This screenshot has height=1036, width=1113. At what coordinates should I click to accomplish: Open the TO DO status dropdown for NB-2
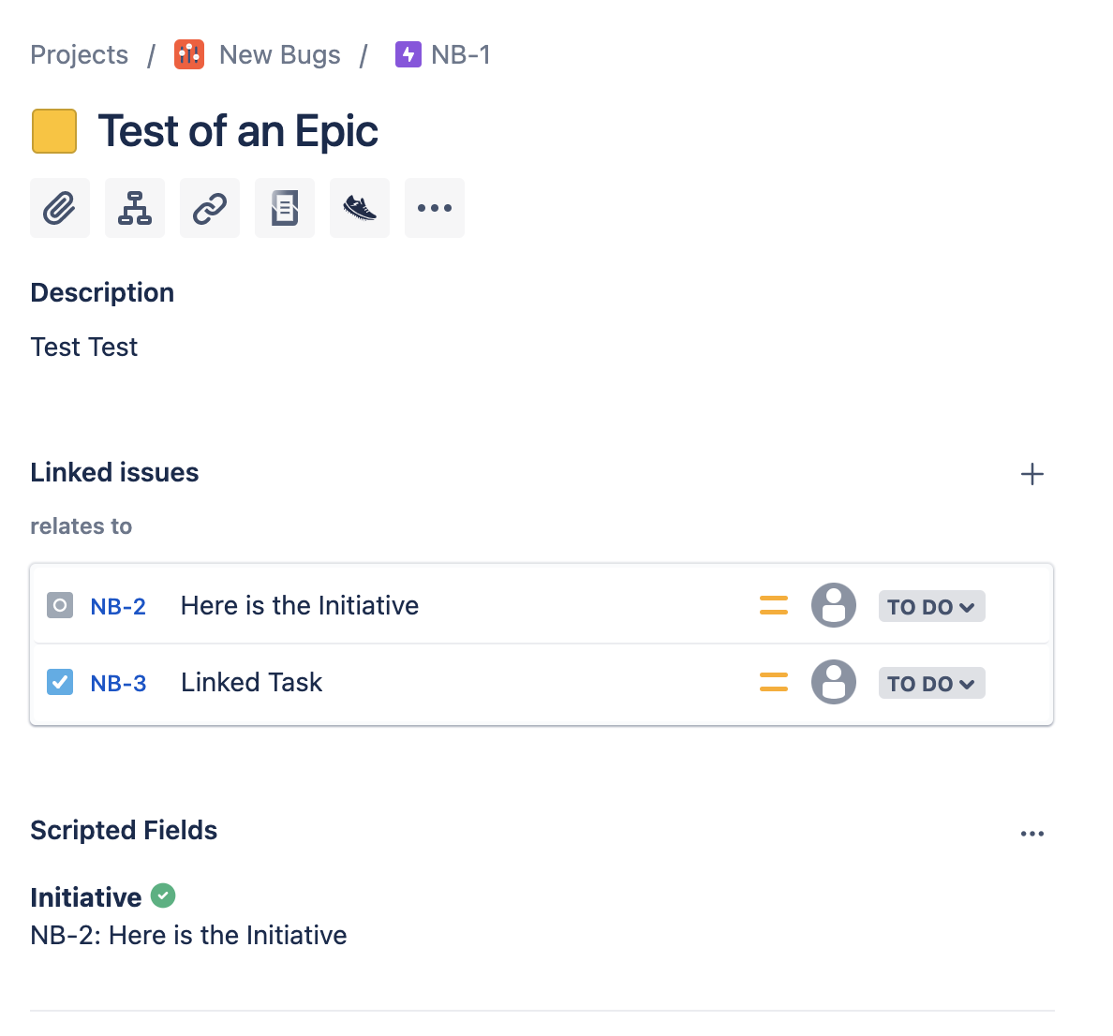[931, 606]
